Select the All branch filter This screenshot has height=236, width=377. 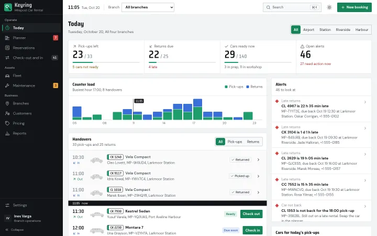tap(296, 29)
